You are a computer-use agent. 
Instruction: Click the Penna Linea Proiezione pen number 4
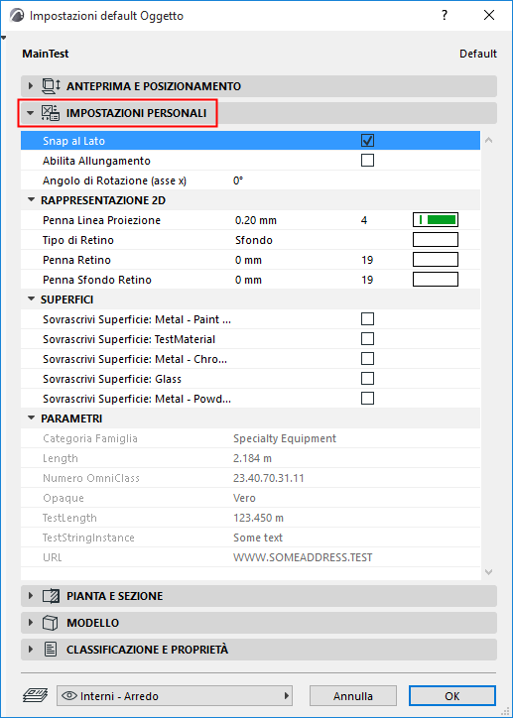point(364,221)
